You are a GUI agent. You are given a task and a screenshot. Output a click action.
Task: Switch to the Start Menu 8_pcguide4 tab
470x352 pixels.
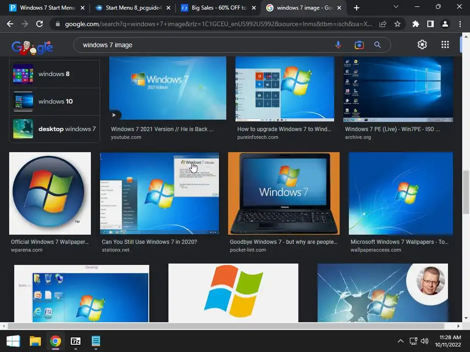(x=133, y=8)
